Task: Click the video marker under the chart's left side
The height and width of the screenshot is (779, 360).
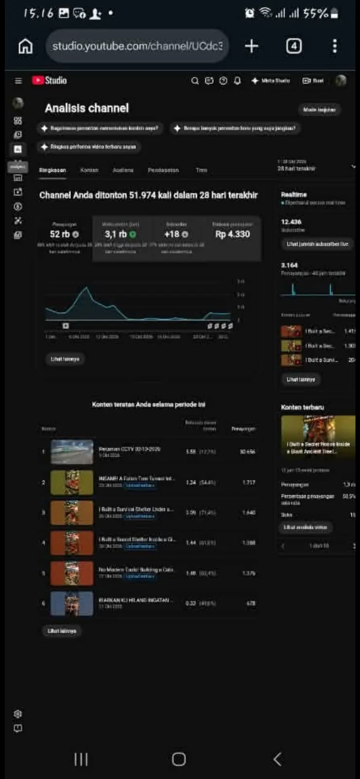Action: [66, 326]
